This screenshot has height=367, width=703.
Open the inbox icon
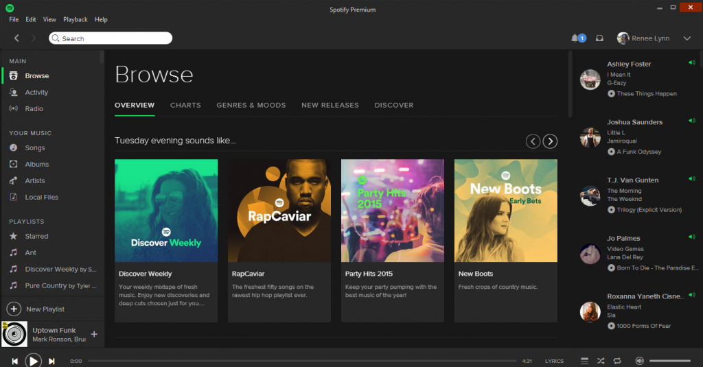pyautogui.click(x=599, y=38)
